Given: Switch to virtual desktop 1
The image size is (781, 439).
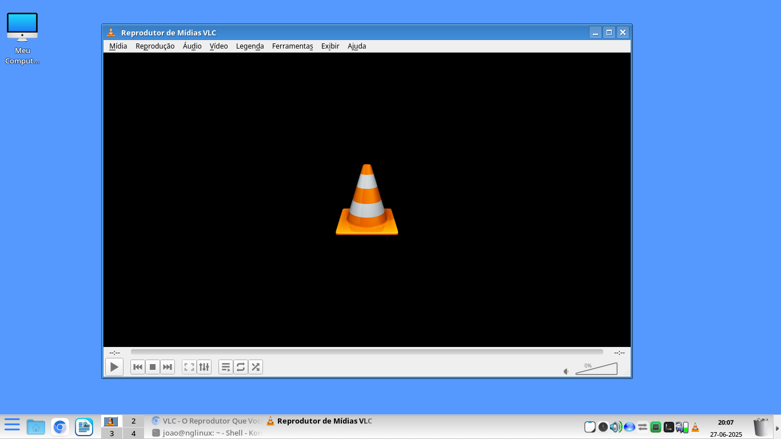Looking at the screenshot, I should pos(111,421).
